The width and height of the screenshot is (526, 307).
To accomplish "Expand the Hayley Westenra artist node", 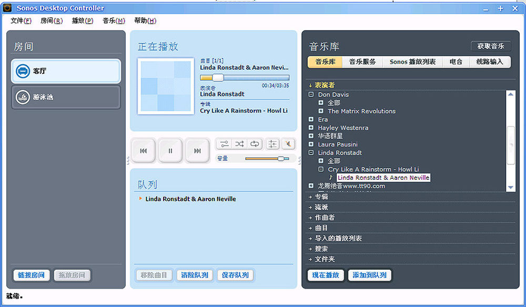I will pyautogui.click(x=311, y=128).
